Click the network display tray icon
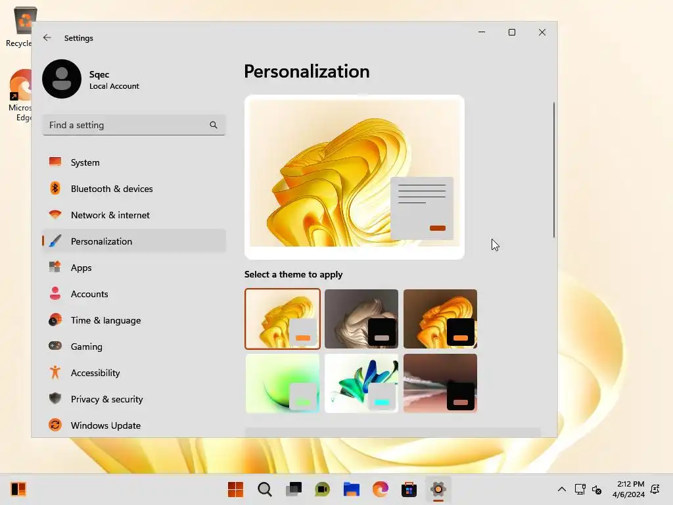 (580, 489)
